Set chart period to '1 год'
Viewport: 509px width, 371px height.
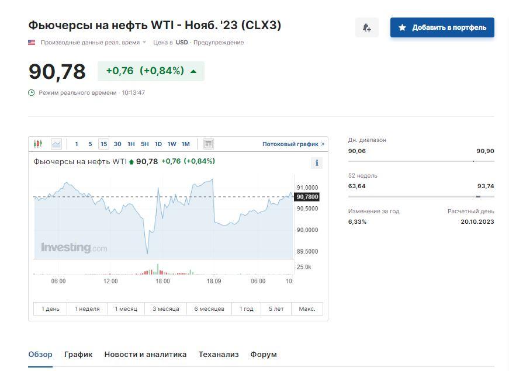click(247, 308)
